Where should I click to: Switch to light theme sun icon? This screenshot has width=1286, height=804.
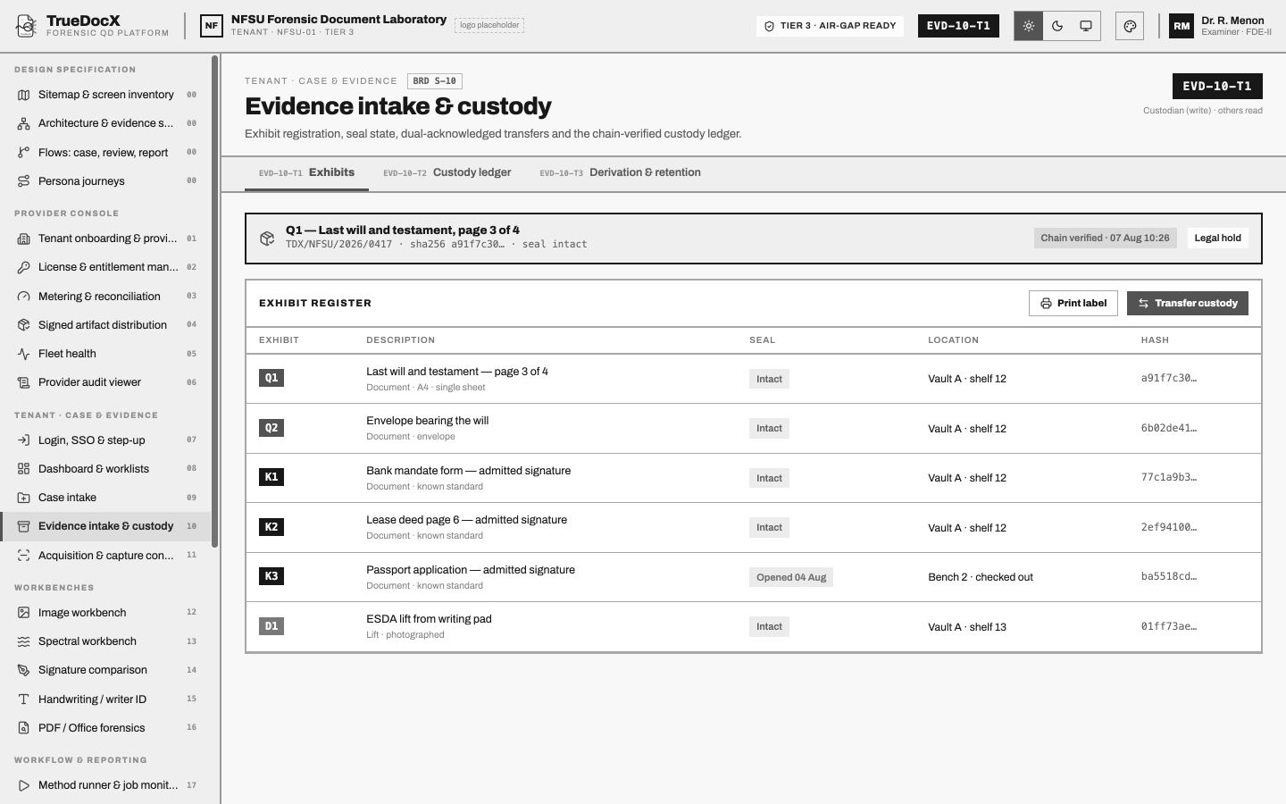[1029, 26]
